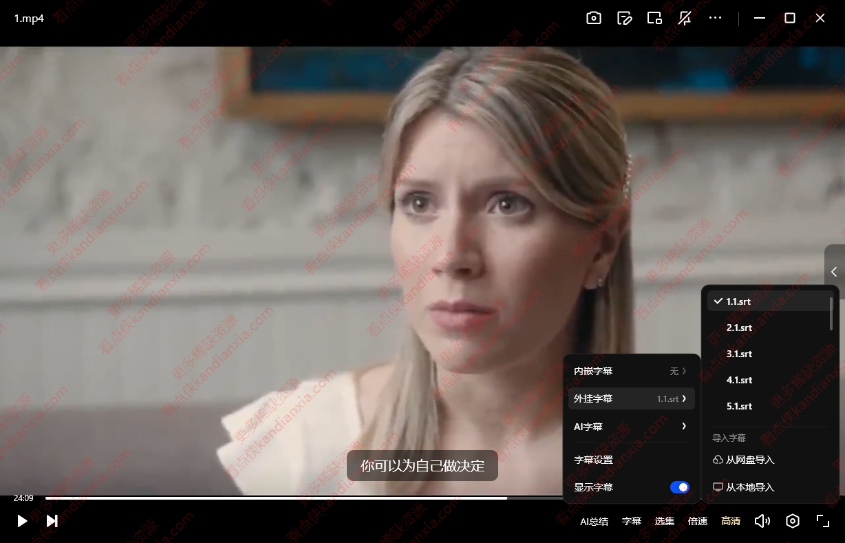Click the screenshot camera icon
Screen dimensions: 845x543
(593, 19)
